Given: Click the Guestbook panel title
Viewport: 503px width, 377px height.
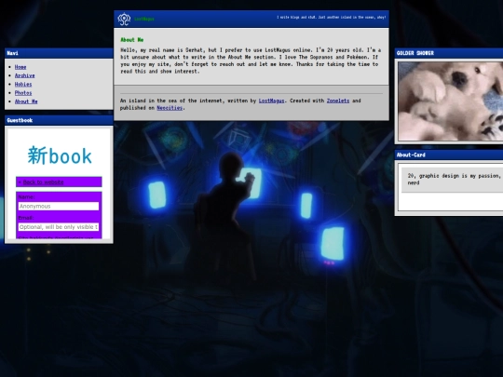Looking at the screenshot, I should click(x=20, y=120).
